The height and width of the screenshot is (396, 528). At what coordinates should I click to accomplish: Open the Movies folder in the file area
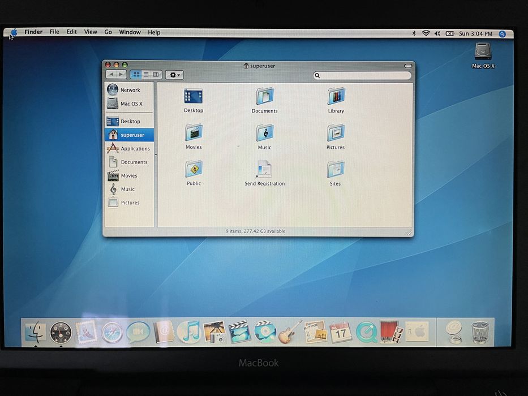click(x=194, y=133)
